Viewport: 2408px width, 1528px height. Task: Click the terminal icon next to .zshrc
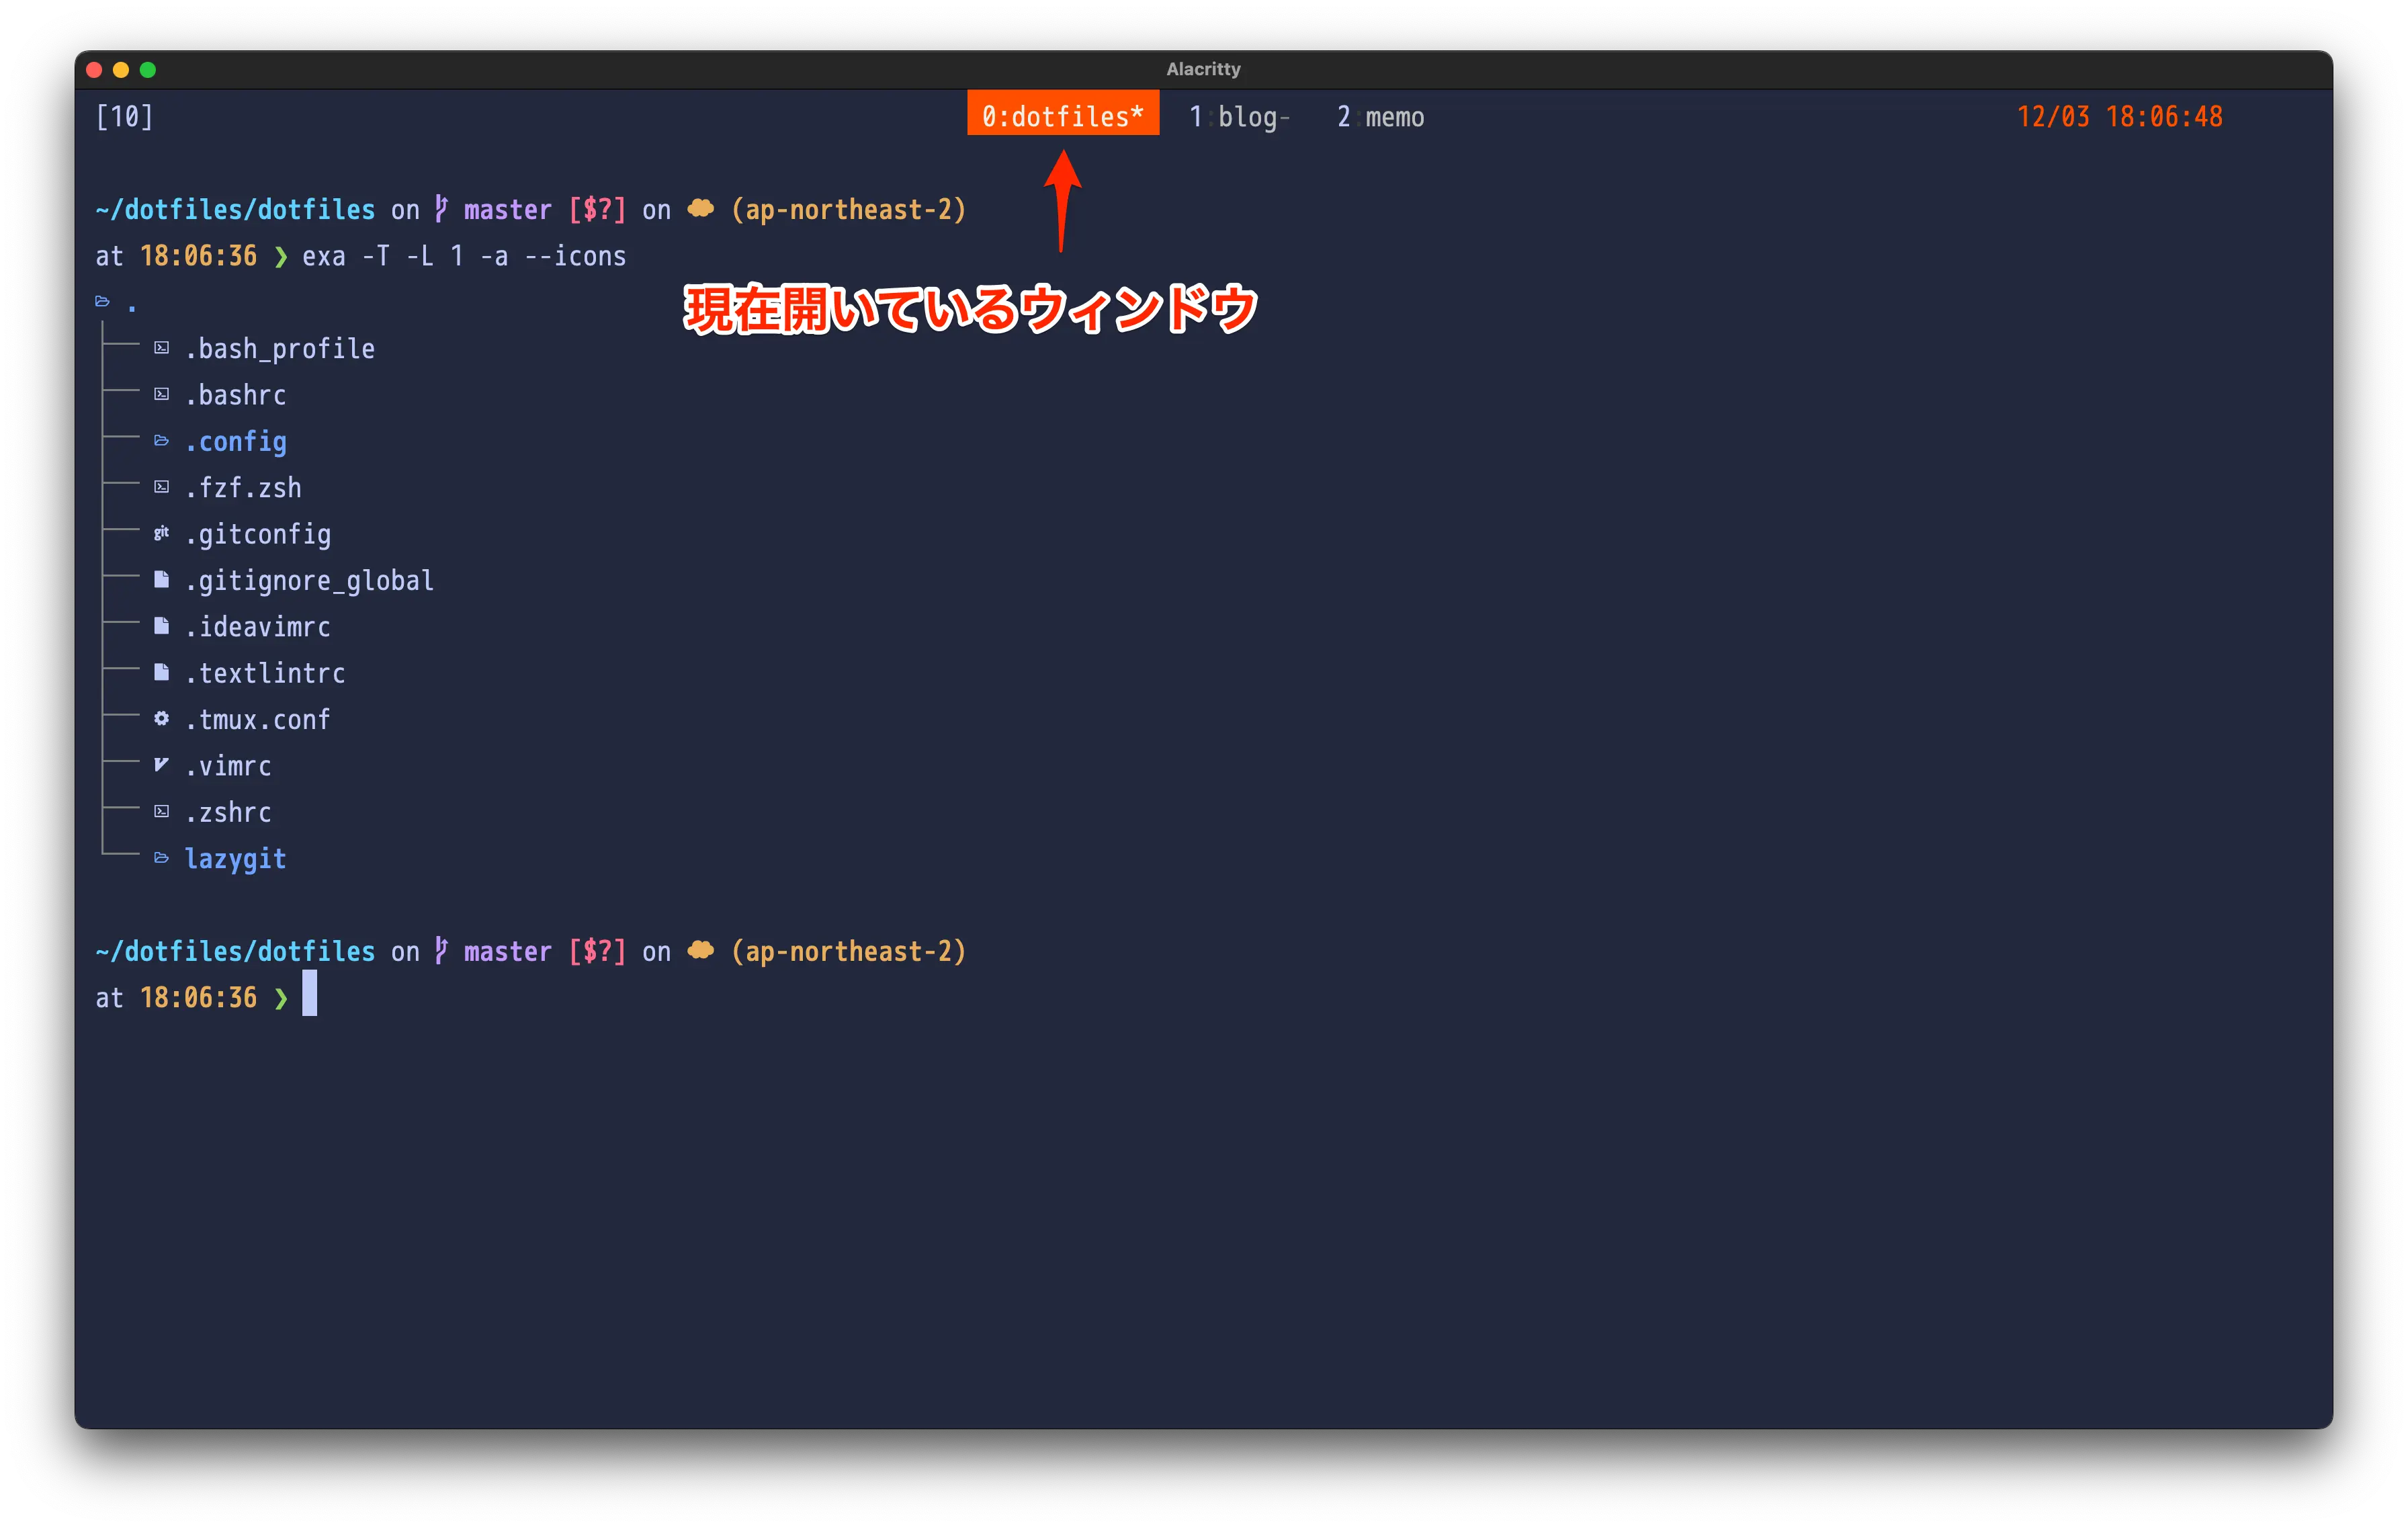pyautogui.click(x=161, y=811)
